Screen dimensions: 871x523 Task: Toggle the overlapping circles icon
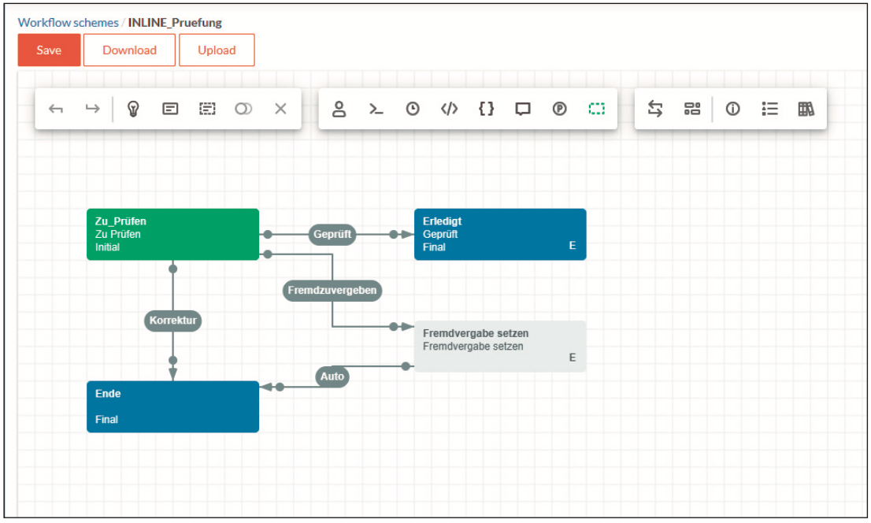243,109
